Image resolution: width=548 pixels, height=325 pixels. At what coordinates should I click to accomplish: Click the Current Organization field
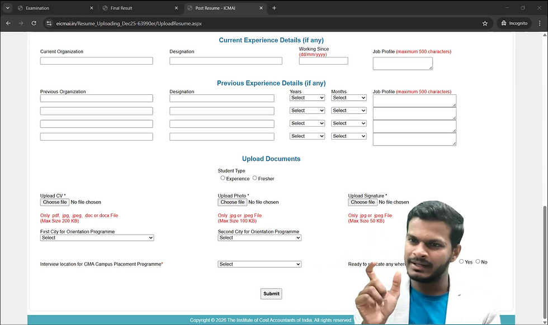click(x=96, y=61)
